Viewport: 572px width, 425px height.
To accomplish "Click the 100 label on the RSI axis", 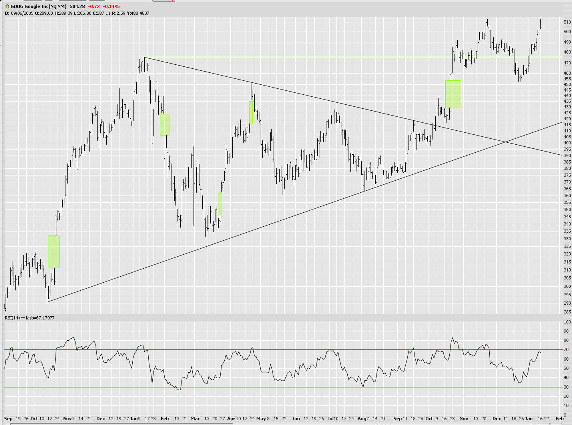I will click(567, 322).
